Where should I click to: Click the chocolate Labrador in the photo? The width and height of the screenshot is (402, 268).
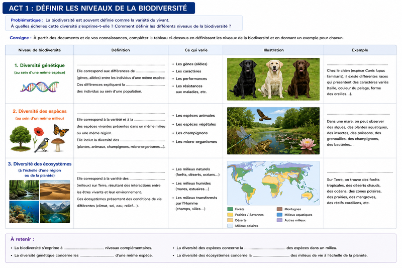300,79
